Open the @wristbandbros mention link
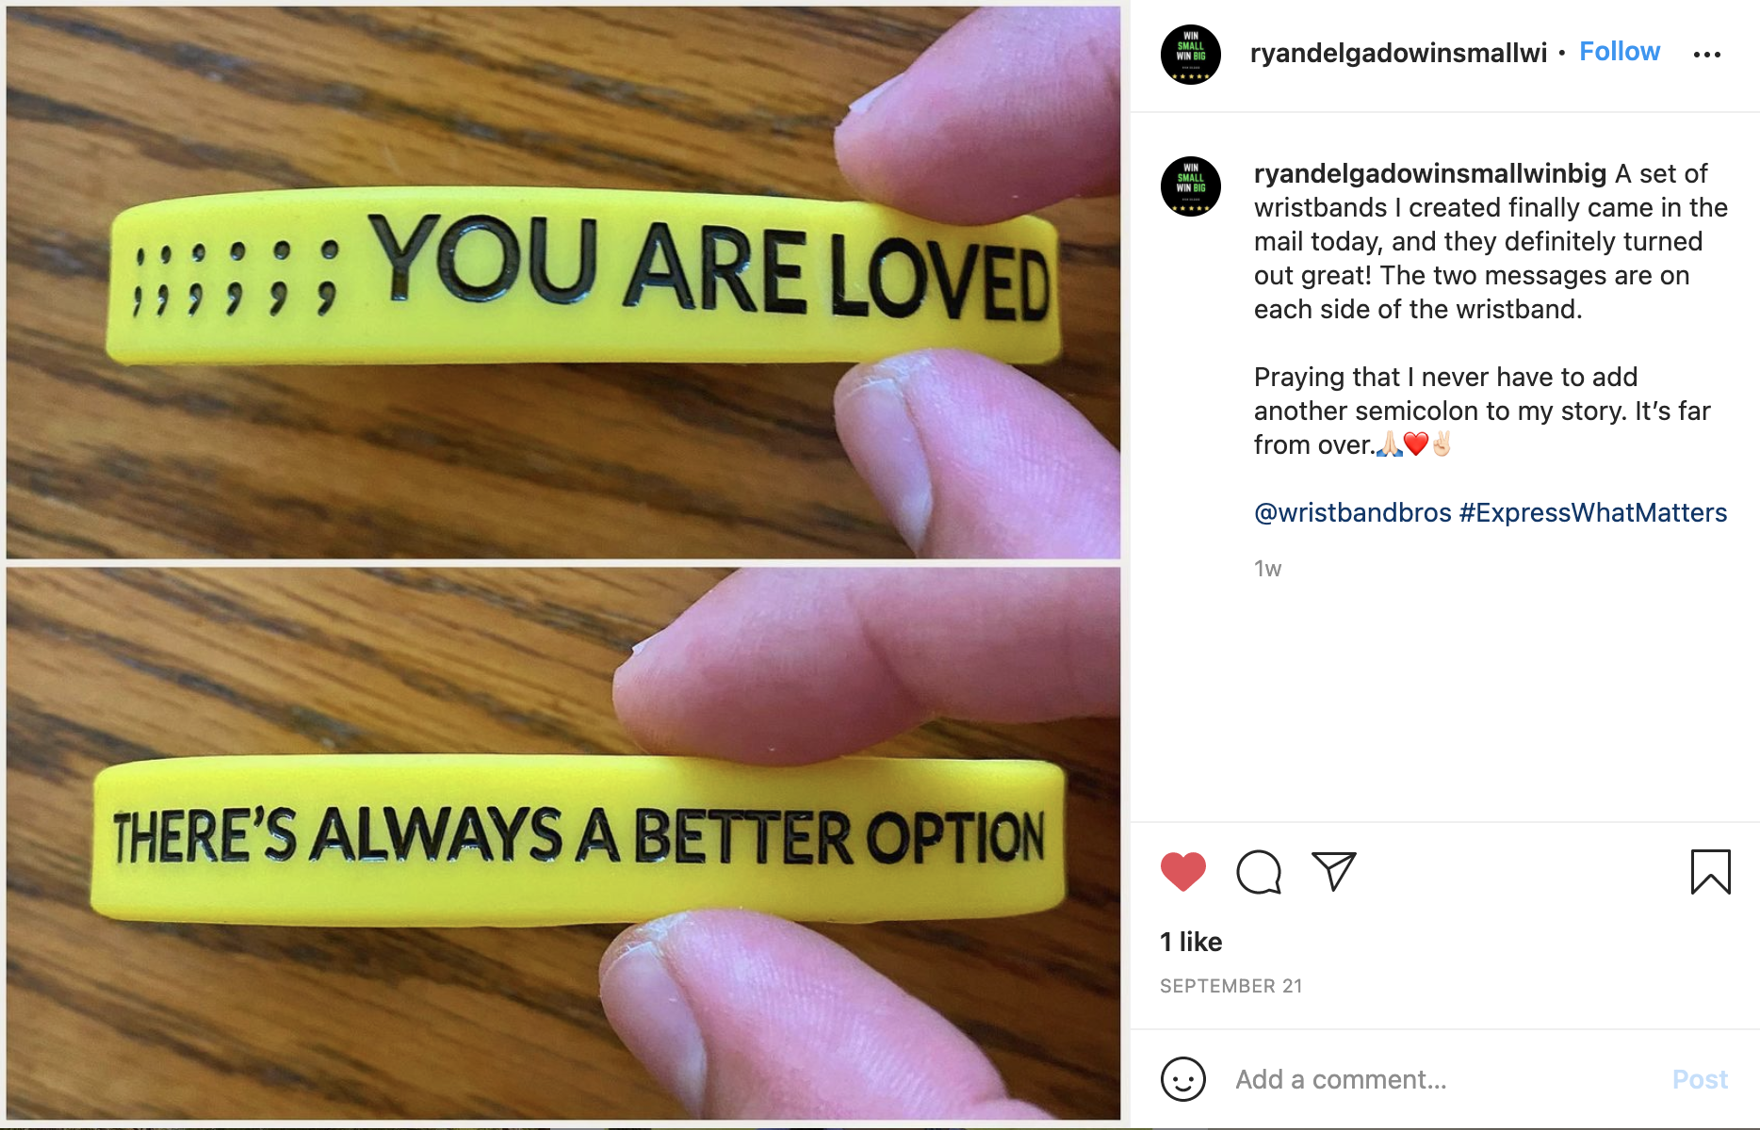The image size is (1760, 1130). tap(1352, 512)
